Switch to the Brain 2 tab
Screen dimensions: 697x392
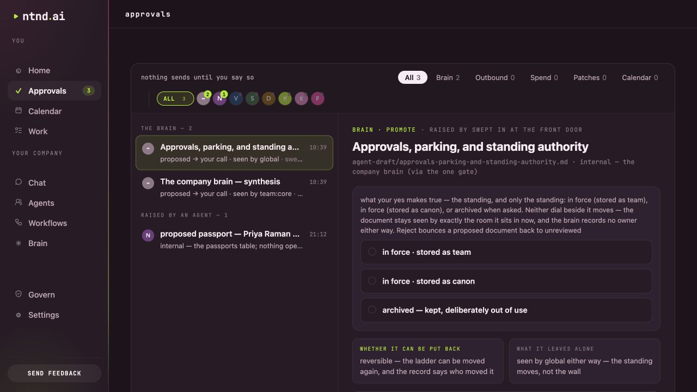click(x=448, y=77)
